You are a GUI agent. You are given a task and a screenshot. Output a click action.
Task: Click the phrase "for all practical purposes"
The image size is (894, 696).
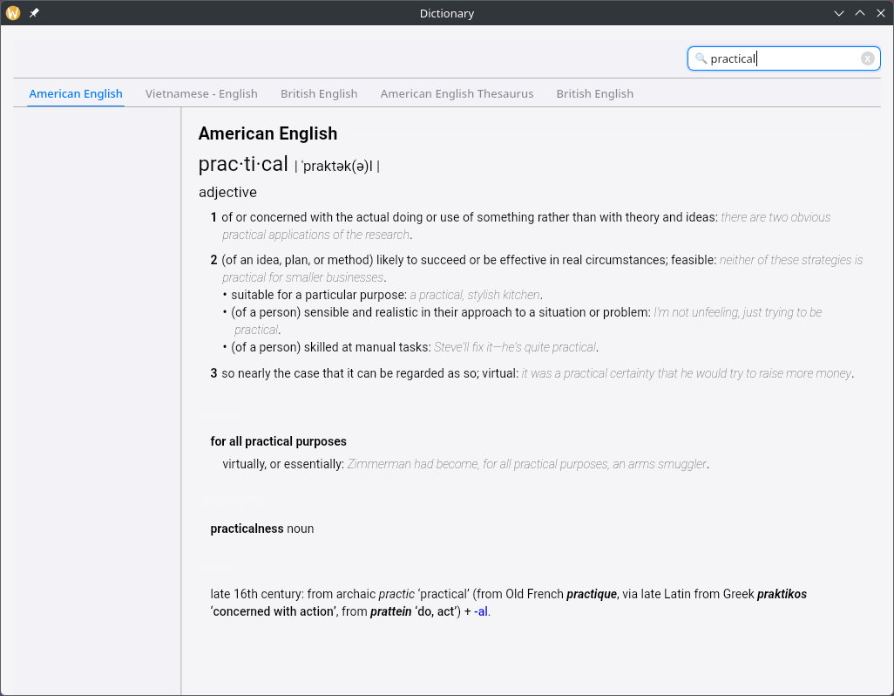pyautogui.click(x=278, y=441)
